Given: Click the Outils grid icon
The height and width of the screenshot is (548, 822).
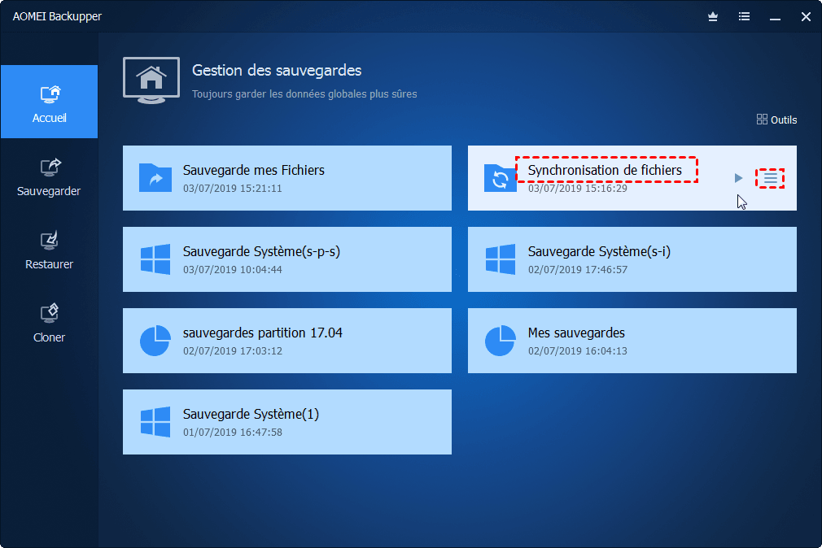Looking at the screenshot, I should [x=762, y=120].
